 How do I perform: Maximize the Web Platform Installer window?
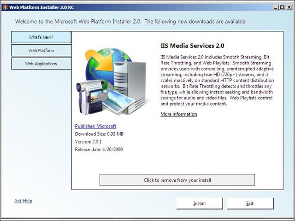(x=282, y=7)
